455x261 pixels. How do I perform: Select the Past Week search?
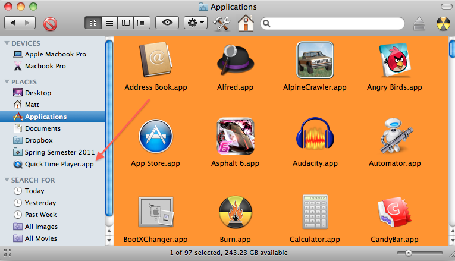pyautogui.click(x=52, y=215)
